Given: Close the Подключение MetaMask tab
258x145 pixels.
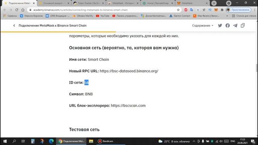Looking at the screenshot, I should coord(34,3).
